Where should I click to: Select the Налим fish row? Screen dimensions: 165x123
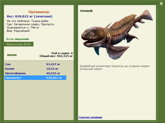35,69
